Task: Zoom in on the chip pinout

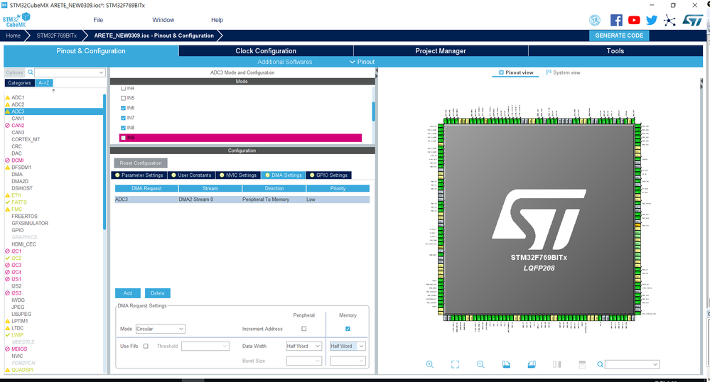Action: (430, 364)
